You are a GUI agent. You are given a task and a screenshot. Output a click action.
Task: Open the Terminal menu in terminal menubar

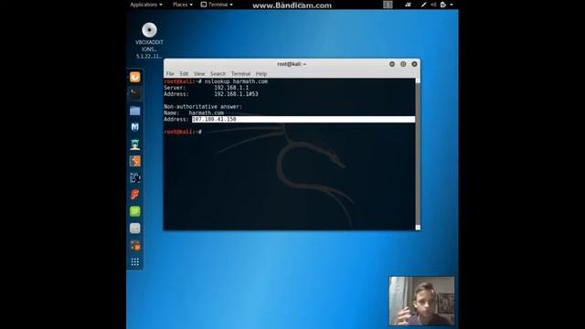click(x=240, y=74)
